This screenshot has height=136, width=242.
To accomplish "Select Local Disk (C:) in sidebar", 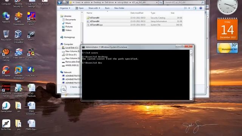I will point(71,48).
